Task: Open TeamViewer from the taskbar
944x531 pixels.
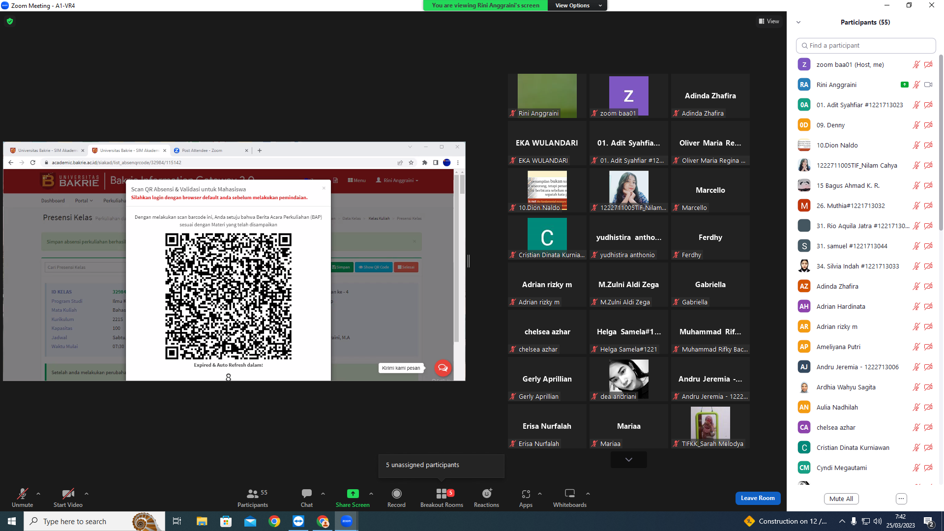Action: point(298,521)
